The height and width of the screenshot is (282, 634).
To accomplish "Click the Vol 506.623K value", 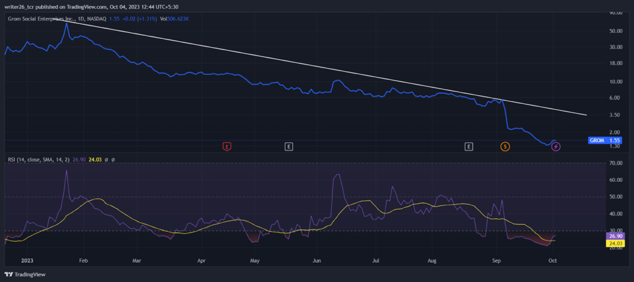I will (x=175, y=19).
